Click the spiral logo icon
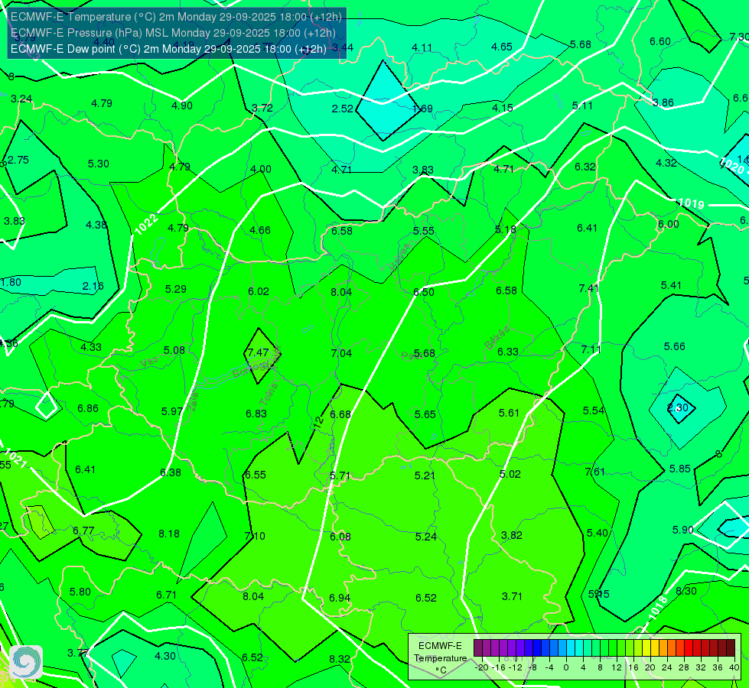 (x=26, y=662)
